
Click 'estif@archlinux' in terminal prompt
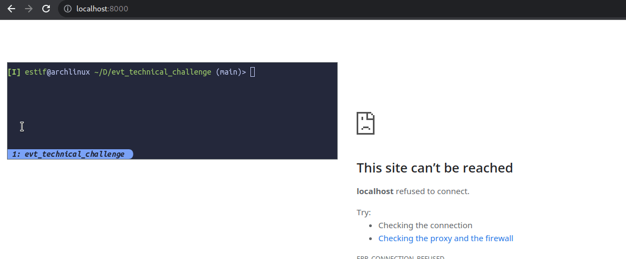click(57, 72)
